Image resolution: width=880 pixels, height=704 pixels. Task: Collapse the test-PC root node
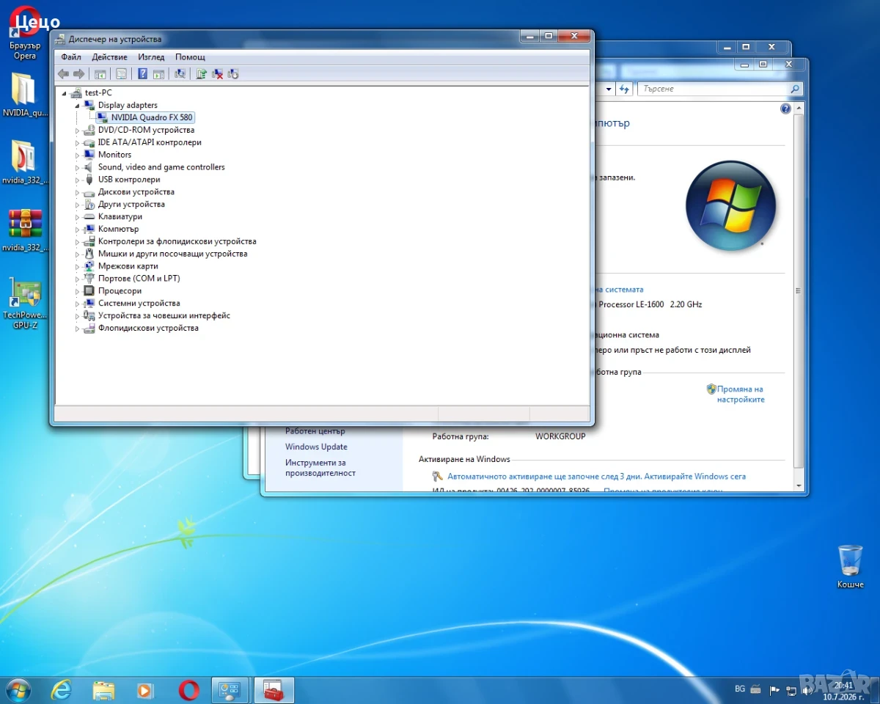pos(65,93)
